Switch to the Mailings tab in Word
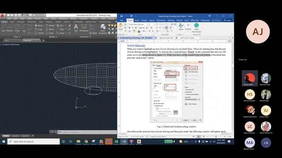The image size is (282, 158). pyautogui.click(x=171, y=21)
